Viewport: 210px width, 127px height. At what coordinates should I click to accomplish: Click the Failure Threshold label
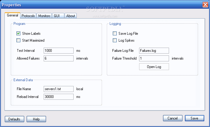(124, 58)
